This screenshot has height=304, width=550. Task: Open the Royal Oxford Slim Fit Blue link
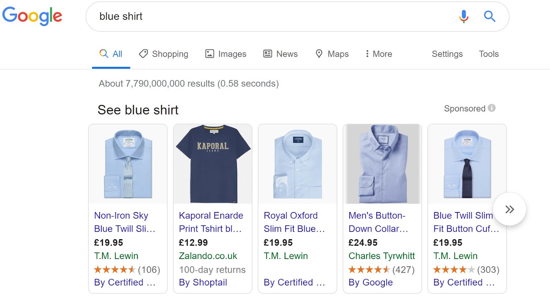click(x=294, y=222)
